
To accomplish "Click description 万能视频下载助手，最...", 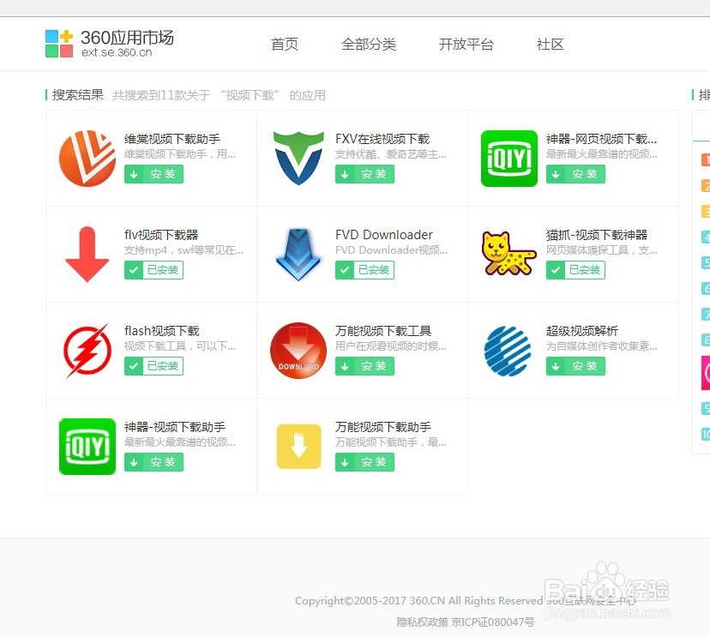I will tap(391, 442).
